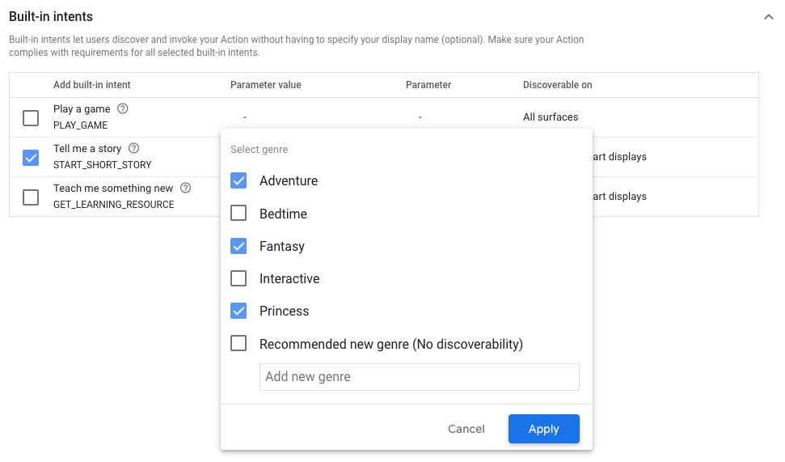Click the Parameter value column header
This screenshot has height=462, width=785.
click(265, 85)
